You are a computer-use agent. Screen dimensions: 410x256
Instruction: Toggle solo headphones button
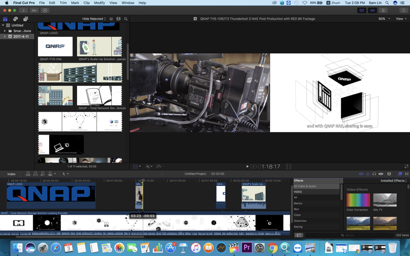374,174
